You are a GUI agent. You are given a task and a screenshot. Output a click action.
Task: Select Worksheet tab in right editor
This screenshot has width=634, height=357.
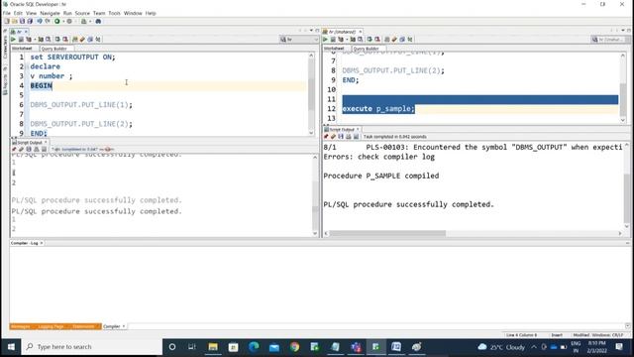334,49
